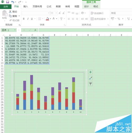Switch to the Insert (插入) tab
The height and width of the screenshot is (133, 132).
coord(26,6)
